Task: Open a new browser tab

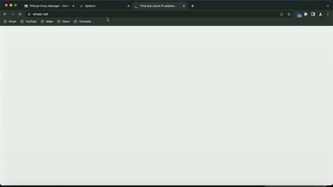Action: point(193,6)
